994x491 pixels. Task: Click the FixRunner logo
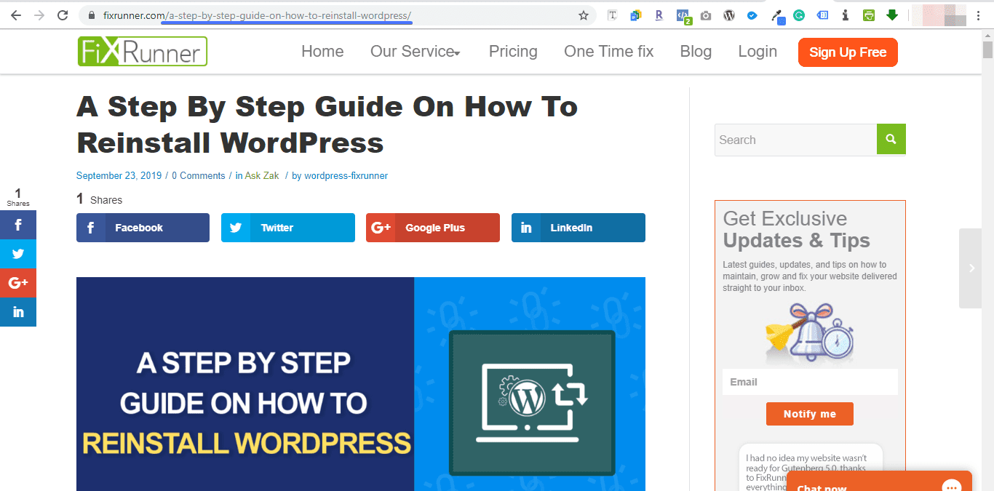(143, 52)
